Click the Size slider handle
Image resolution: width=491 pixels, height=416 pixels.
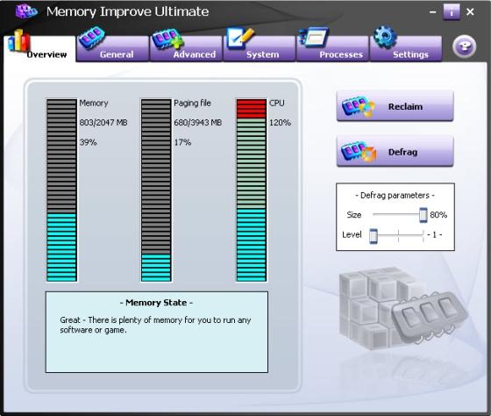[x=423, y=215]
